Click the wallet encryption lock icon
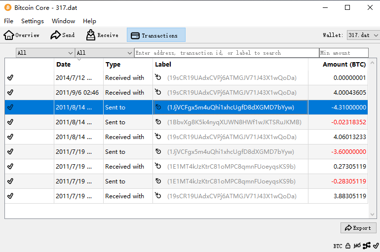The width and height of the screenshot is (380, 252). (x=348, y=246)
